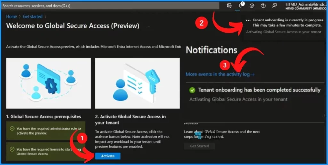Go to Get started breadcrumb link
This screenshot has width=328, height=165.
[33, 17]
